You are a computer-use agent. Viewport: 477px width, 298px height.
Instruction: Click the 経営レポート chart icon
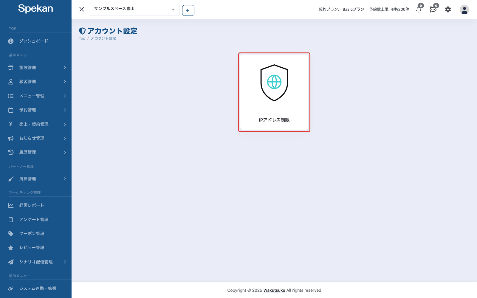click(11, 205)
